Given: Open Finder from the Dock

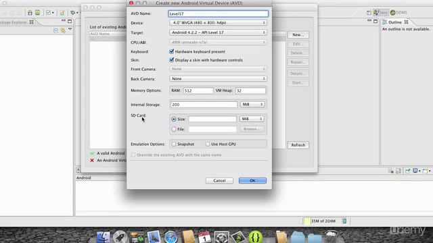Looking at the screenshot, I should click(x=104, y=237).
